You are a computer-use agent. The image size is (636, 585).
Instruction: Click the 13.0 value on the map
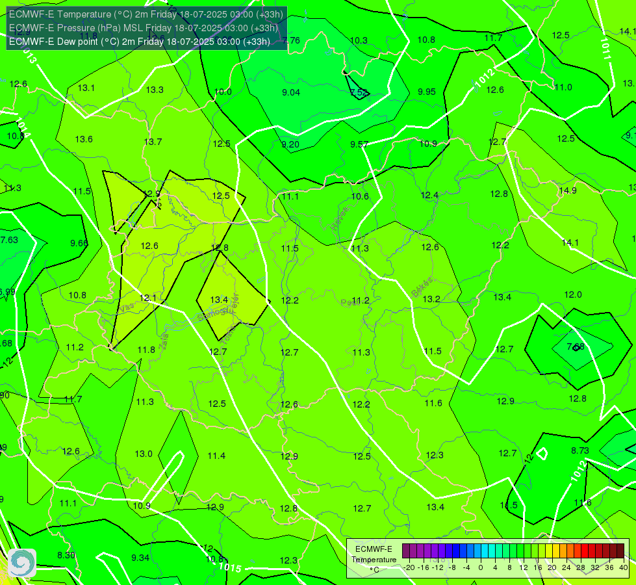pyautogui.click(x=144, y=454)
